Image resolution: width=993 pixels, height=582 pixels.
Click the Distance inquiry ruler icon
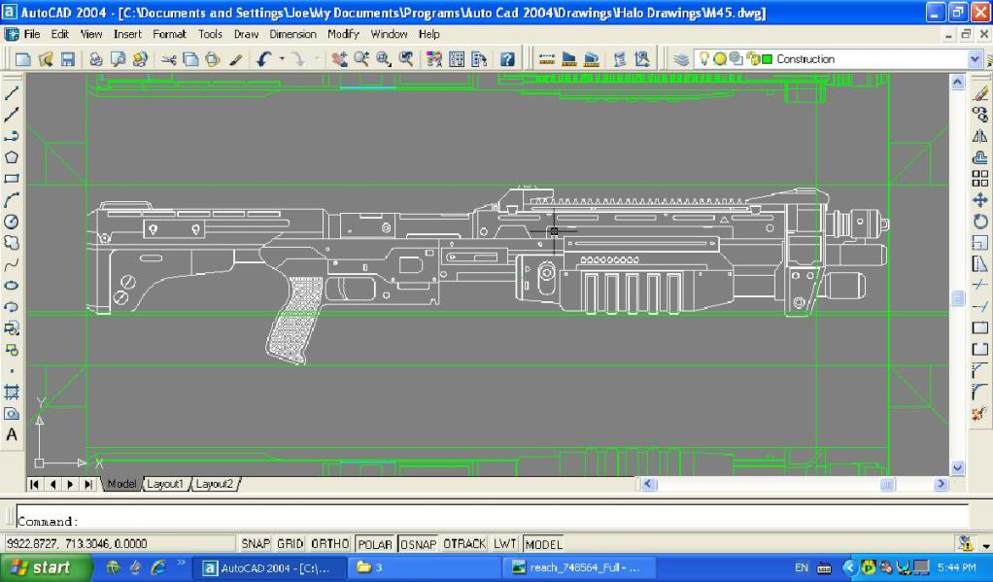pos(547,59)
